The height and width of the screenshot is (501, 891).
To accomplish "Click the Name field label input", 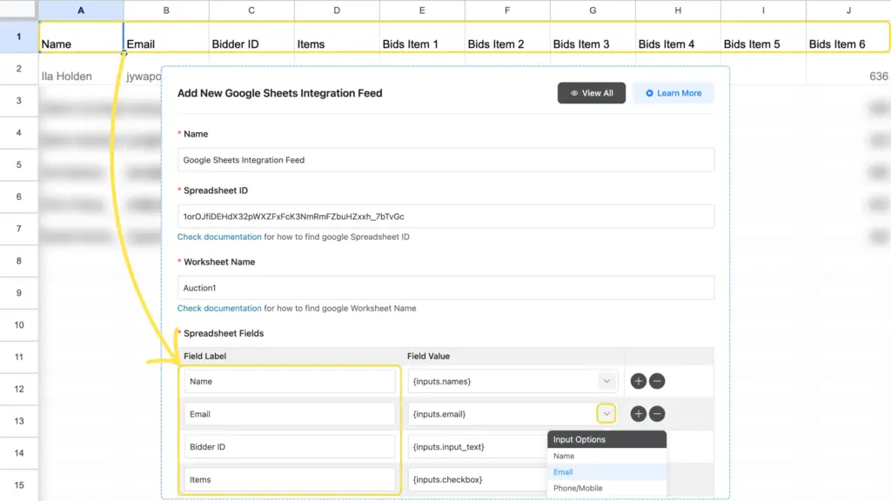I will click(x=290, y=381).
